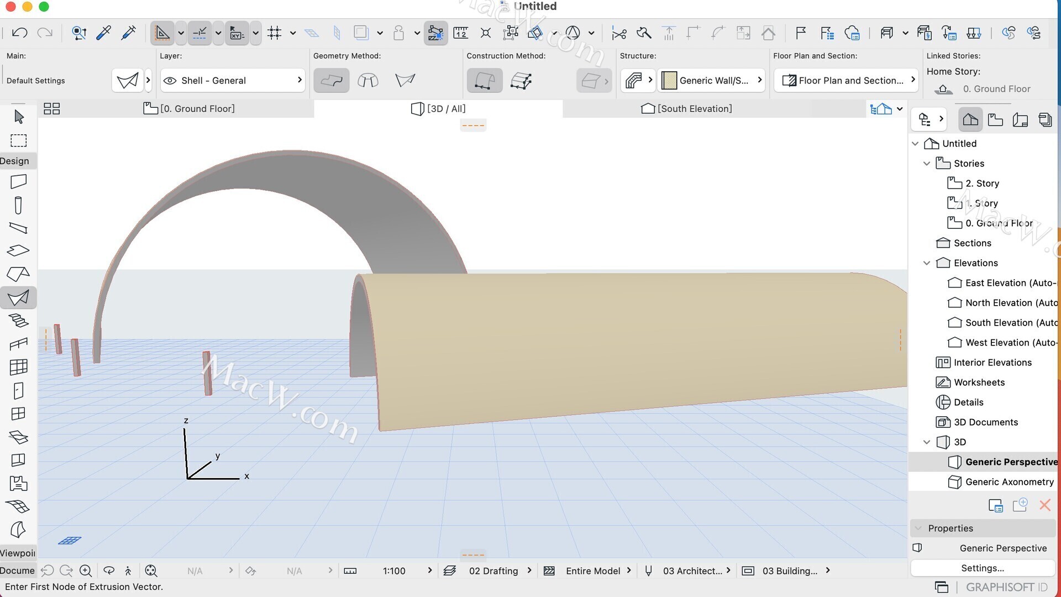Click the Fit in Window zoom icon
The image size is (1061, 597).
point(151,570)
